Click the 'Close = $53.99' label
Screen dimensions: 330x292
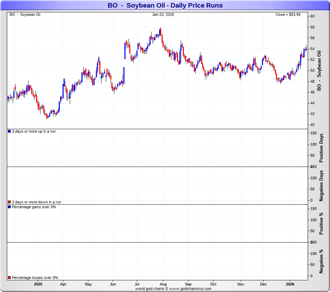coord(288,14)
